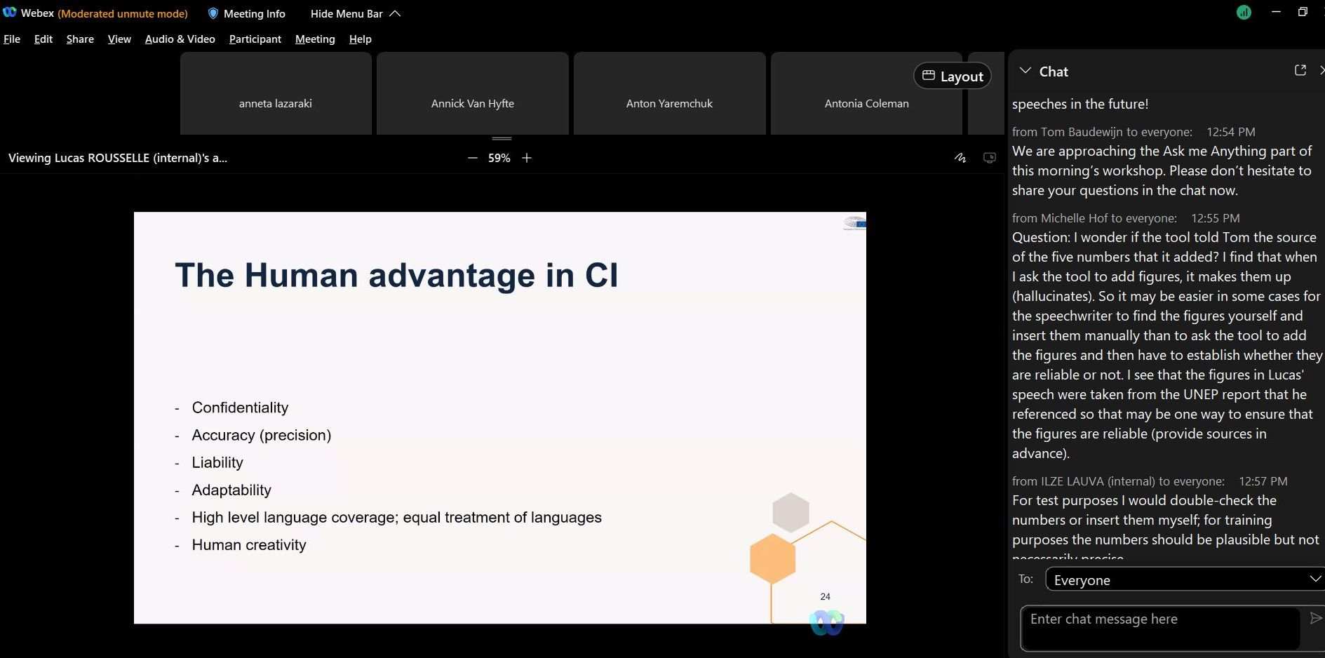Click the Meeting Info shield icon
Image resolution: width=1325 pixels, height=658 pixels.
213,13
